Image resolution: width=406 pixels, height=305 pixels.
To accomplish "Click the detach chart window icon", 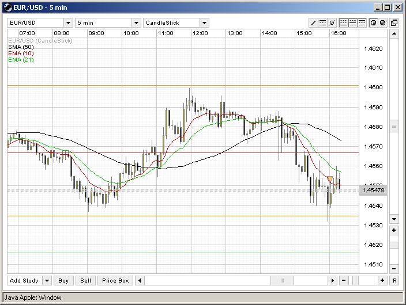I will tap(394, 23).
